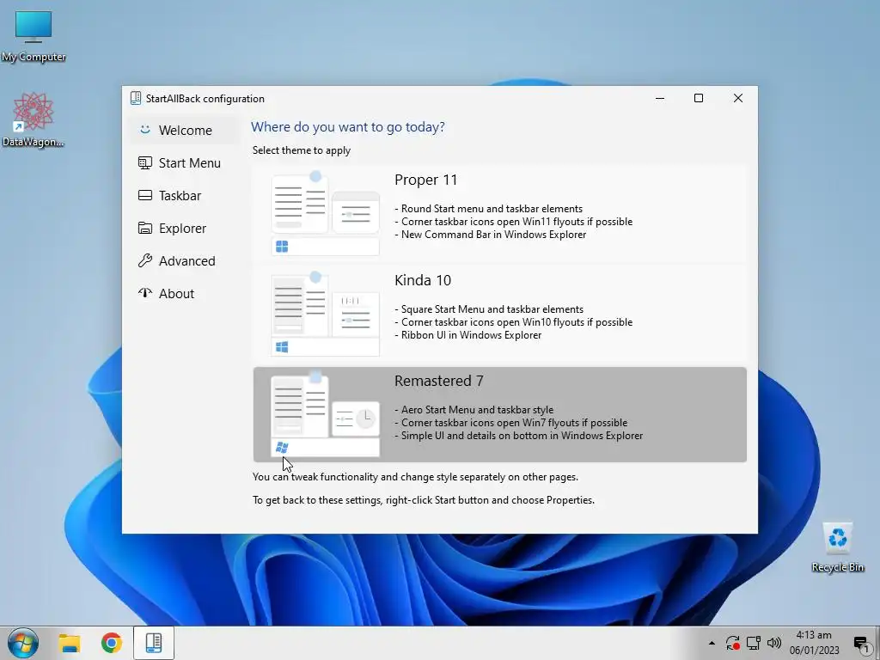Click the Proper 11 preview thumbnail

tap(325, 213)
